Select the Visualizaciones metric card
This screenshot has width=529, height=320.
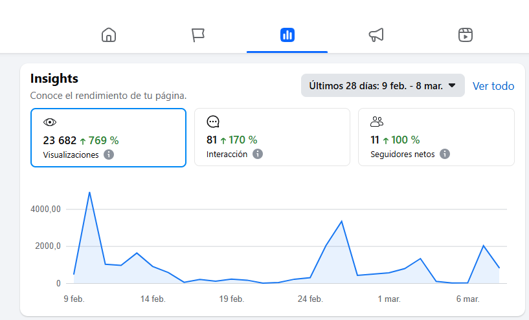[108, 138]
